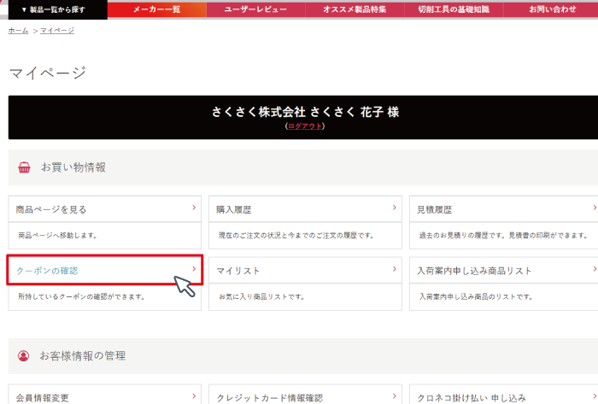Open クレジットカード情報確認 link

270,397
